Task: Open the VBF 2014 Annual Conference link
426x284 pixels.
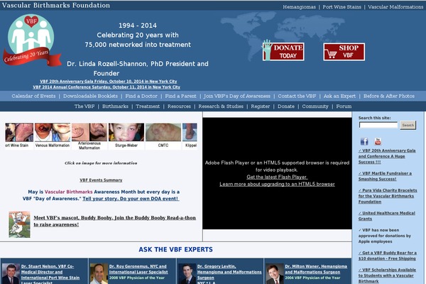Action: (x=106, y=87)
